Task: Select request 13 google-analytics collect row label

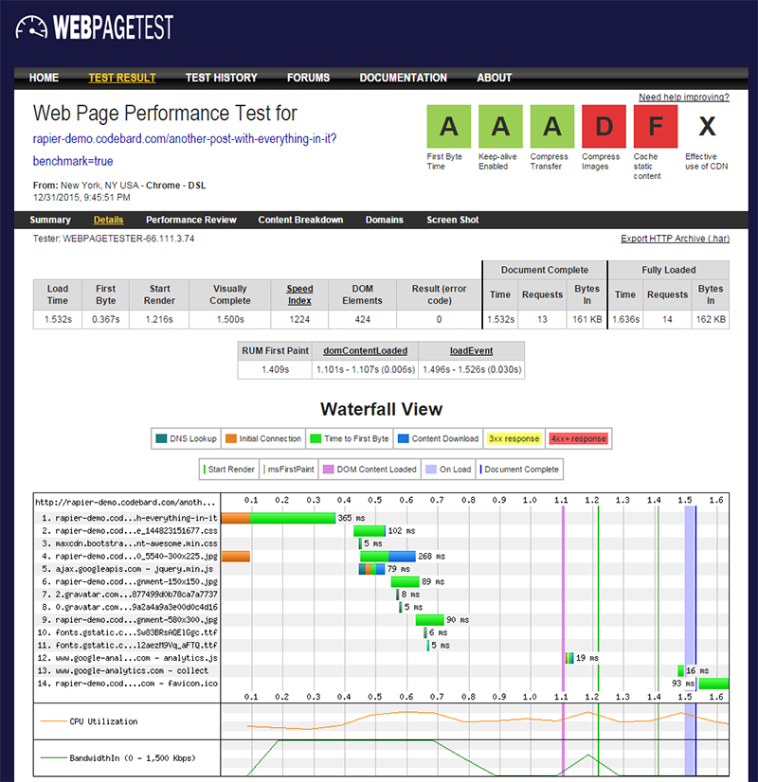Action: 123,671
